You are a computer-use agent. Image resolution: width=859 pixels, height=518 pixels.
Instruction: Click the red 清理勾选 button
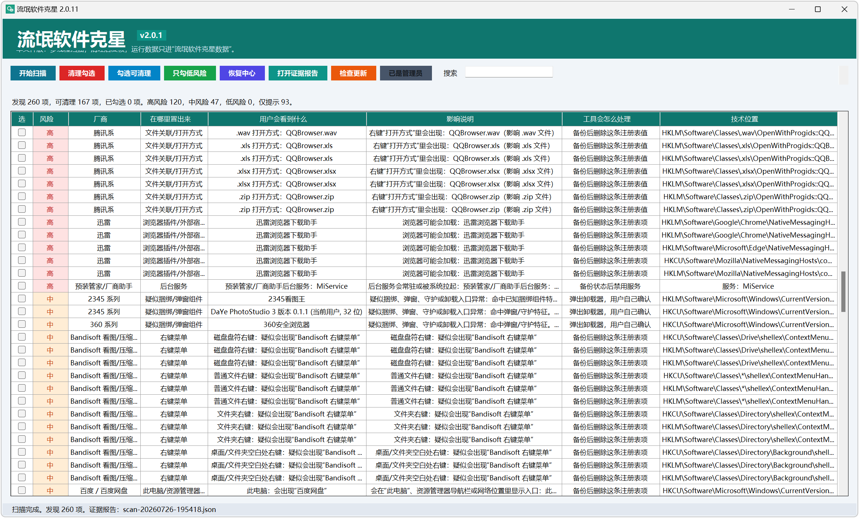[82, 73]
